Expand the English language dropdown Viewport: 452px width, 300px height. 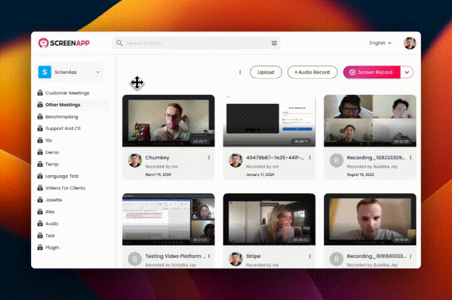click(380, 43)
